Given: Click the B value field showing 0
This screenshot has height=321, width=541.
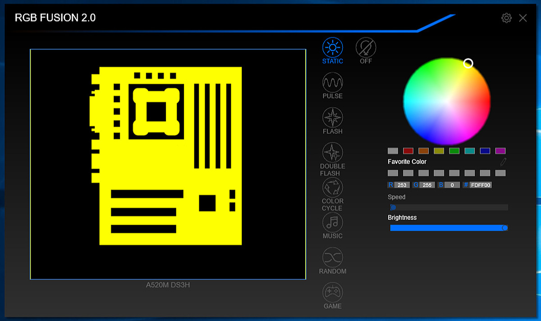Looking at the screenshot, I should tap(452, 185).
